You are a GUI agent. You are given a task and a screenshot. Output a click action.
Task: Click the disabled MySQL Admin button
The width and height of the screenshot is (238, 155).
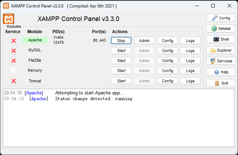pyautogui.click(x=144, y=51)
